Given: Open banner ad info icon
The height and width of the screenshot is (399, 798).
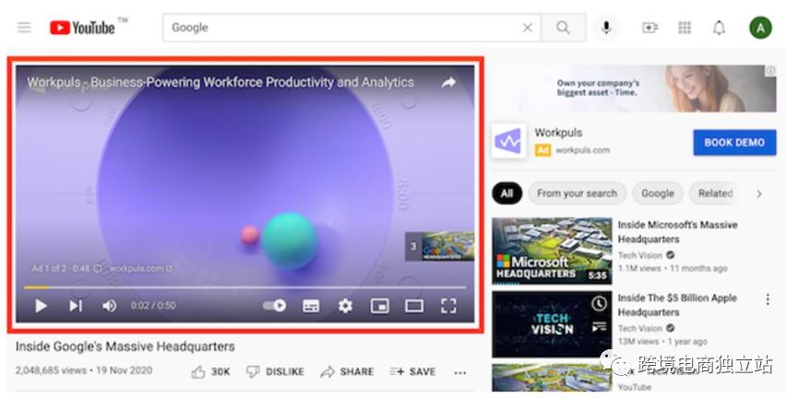Looking at the screenshot, I should [771, 71].
